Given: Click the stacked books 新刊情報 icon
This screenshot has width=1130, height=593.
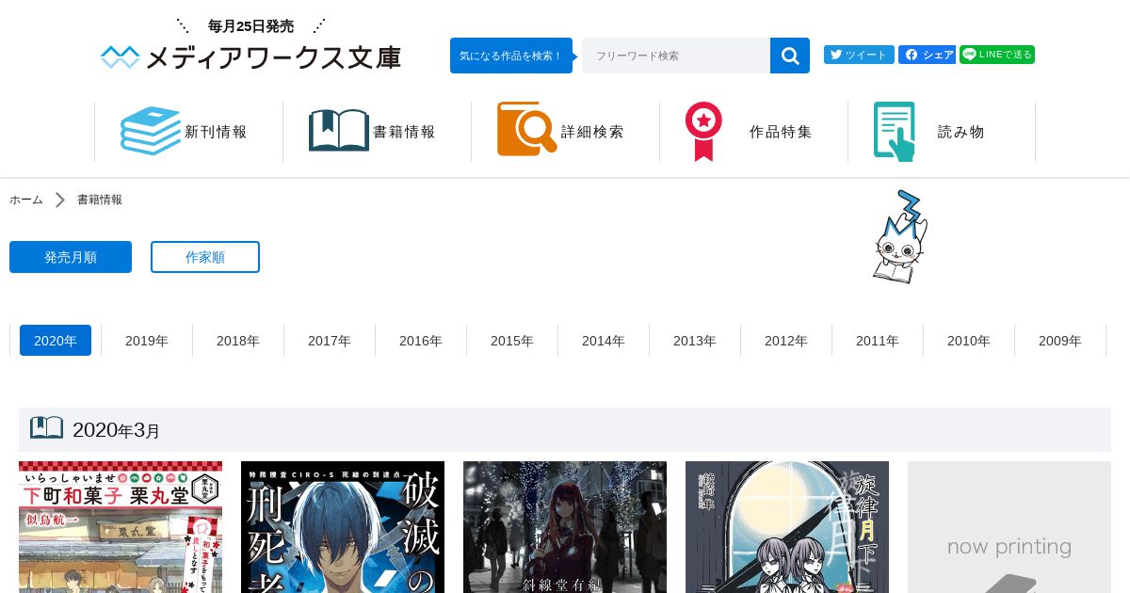Looking at the screenshot, I should [x=151, y=131].
